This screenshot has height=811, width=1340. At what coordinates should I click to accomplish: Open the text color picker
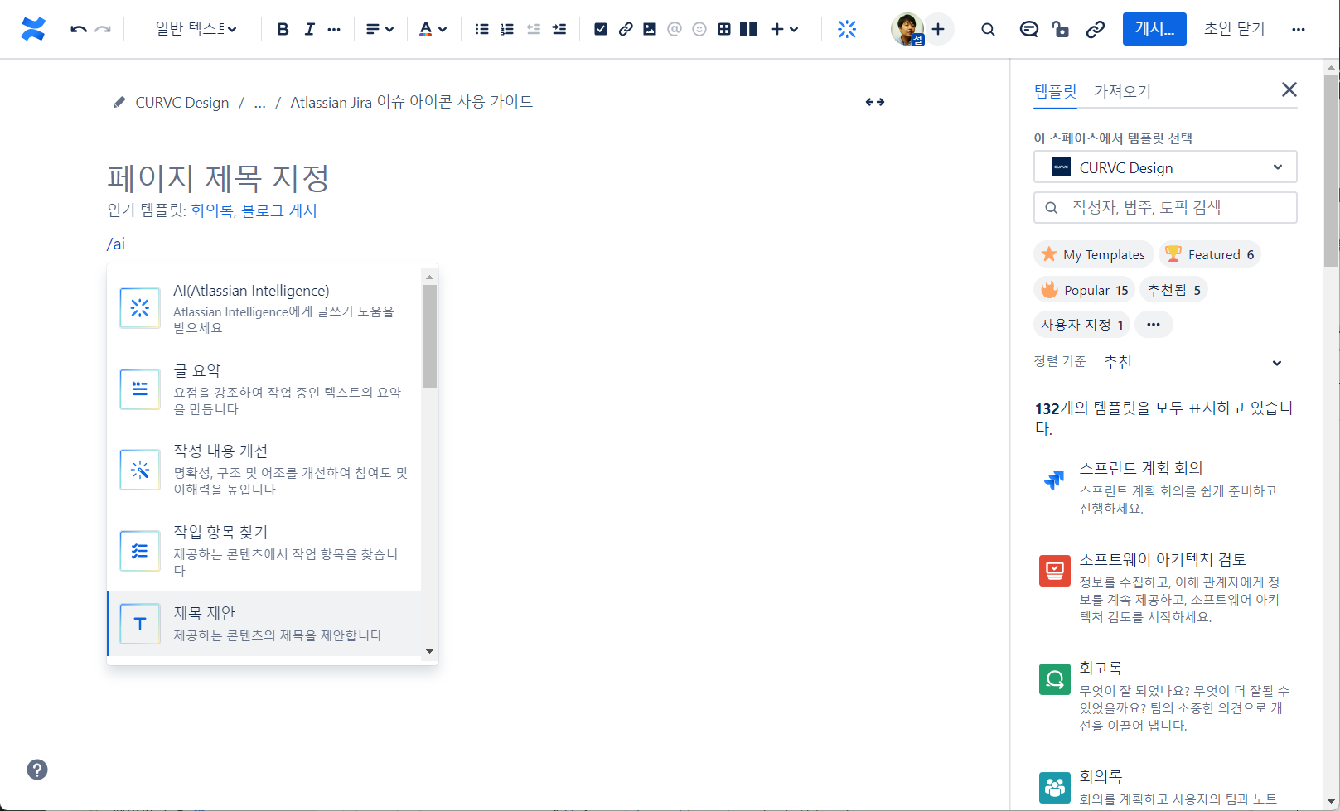[x=432, y=30]
